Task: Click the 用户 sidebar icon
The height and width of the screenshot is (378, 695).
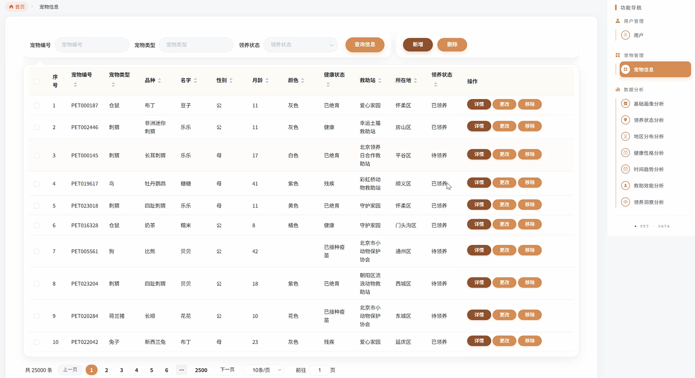Action: [625, 35]
